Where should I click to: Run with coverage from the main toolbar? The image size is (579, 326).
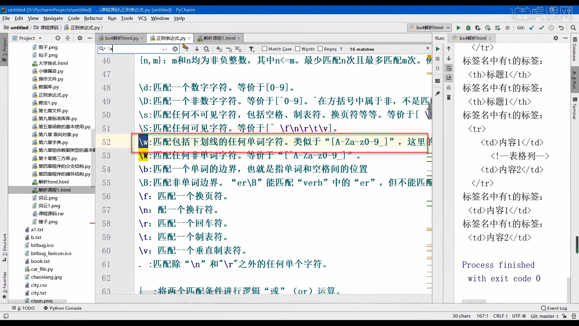point(478,28)
